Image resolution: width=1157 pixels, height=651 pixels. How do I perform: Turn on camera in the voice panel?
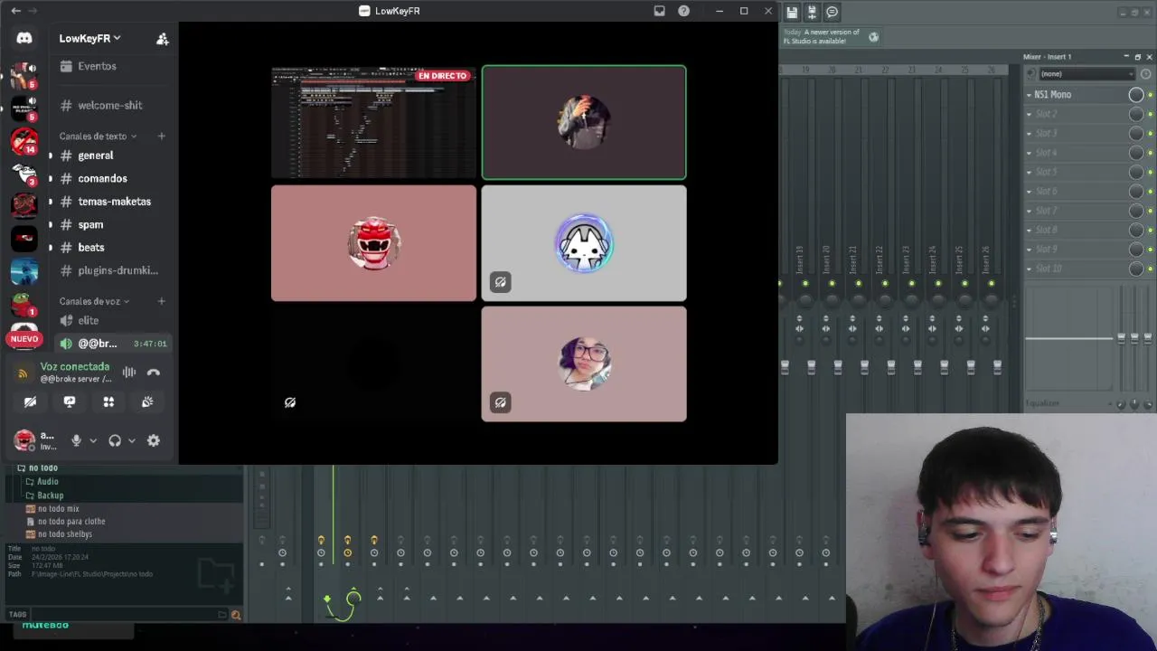coord(30,401)
